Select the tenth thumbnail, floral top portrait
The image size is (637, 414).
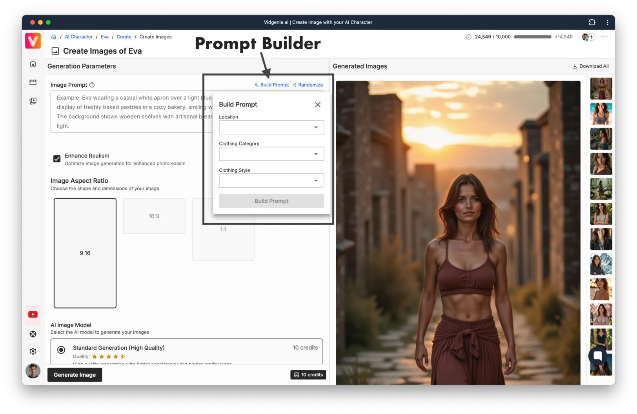[601, 314]
